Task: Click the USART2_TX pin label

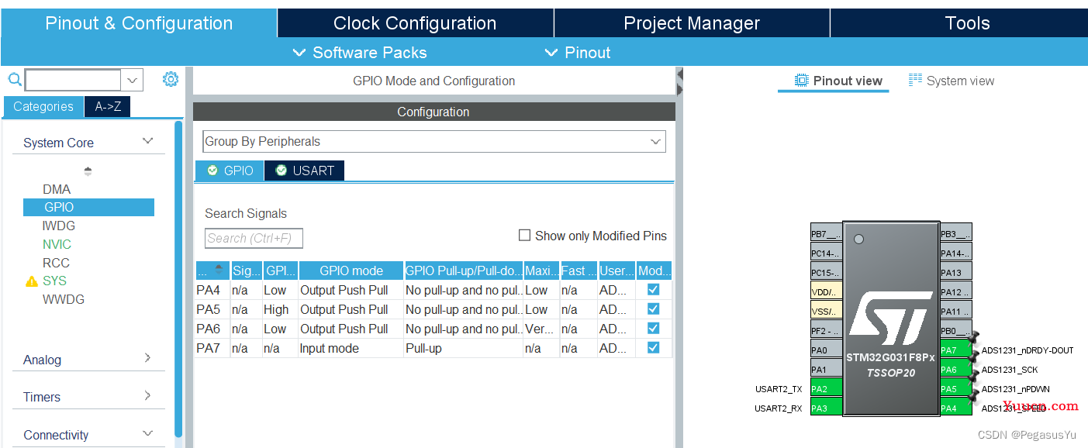Action: pyautogui.click(x=779, y=389)
